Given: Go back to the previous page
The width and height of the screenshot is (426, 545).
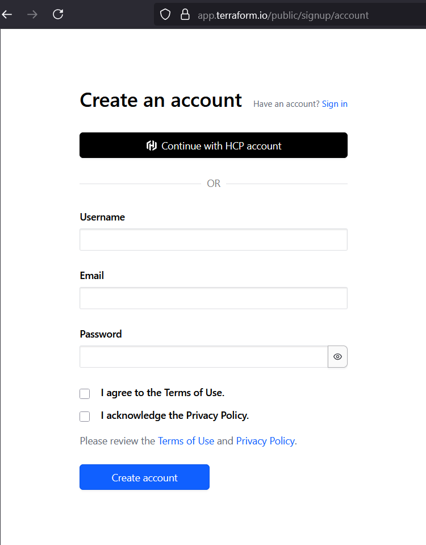Looking at the screenshot, I should [x=7, y=14].
